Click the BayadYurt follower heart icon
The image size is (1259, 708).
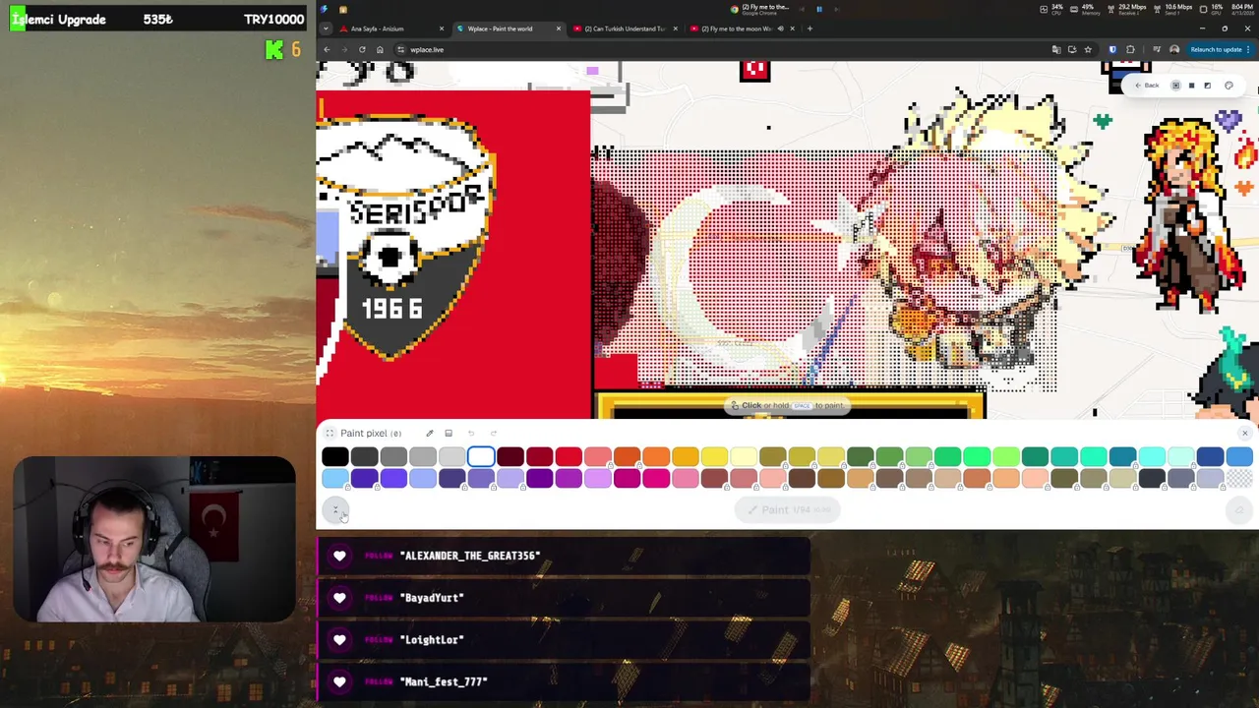tap(339, 598)
